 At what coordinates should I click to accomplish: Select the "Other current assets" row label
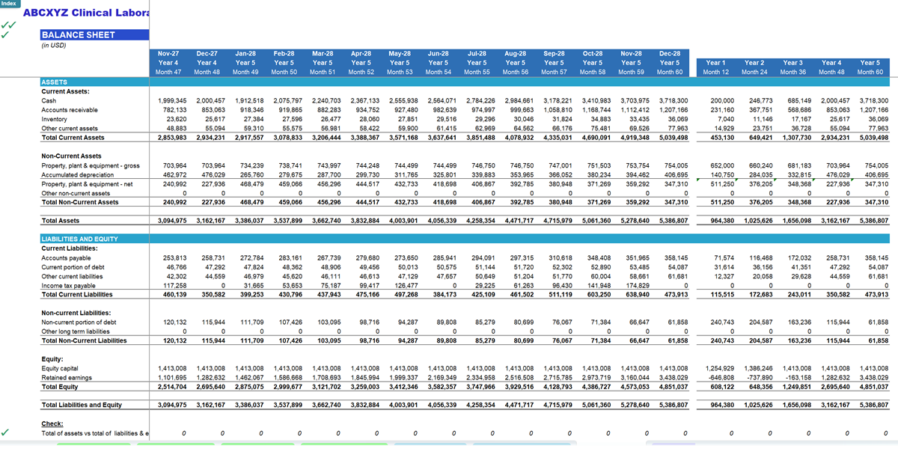pyautogui.click(x=70, y=128)
